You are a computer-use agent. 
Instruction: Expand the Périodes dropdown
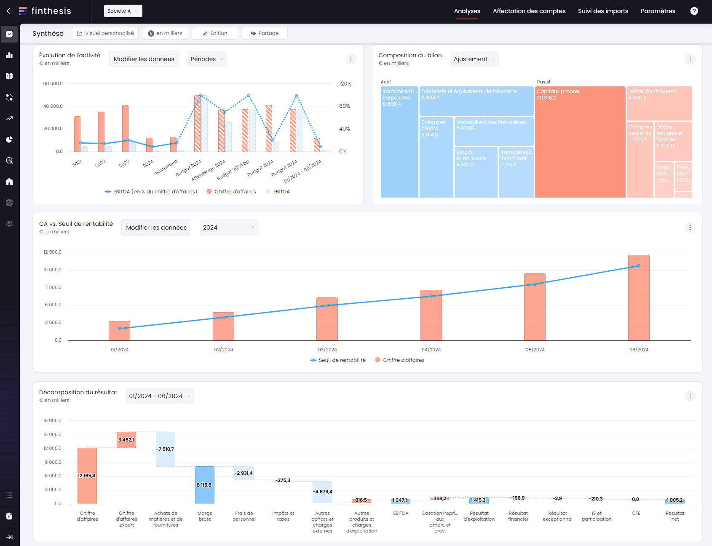point(207,59)
